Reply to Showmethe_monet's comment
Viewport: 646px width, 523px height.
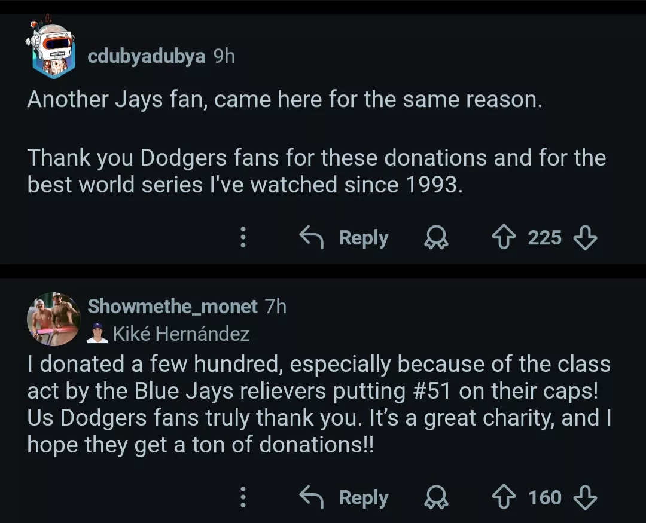344,497
